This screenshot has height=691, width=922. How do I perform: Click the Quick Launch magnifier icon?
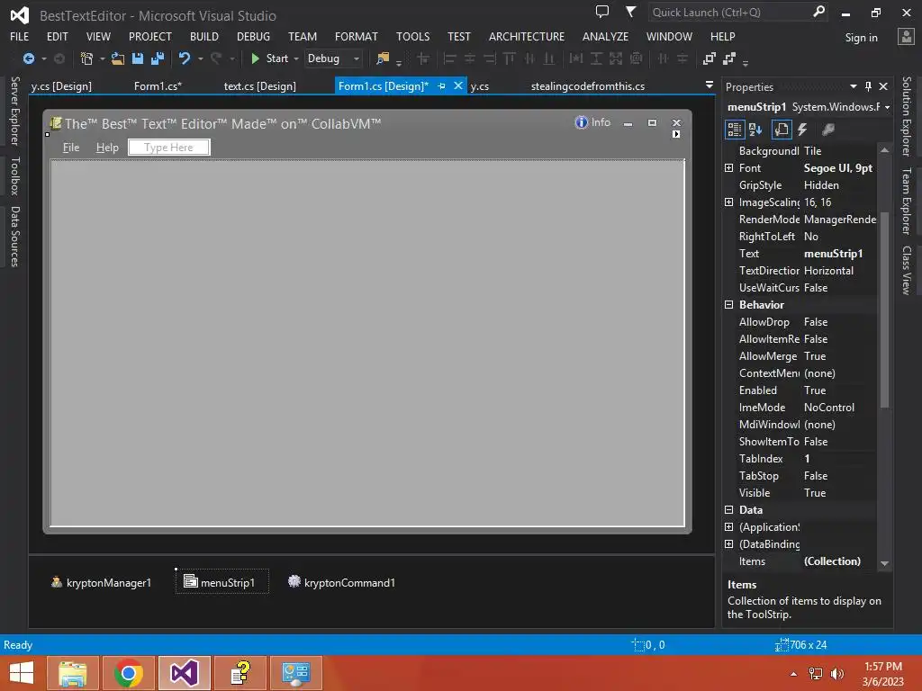(818, 12)
